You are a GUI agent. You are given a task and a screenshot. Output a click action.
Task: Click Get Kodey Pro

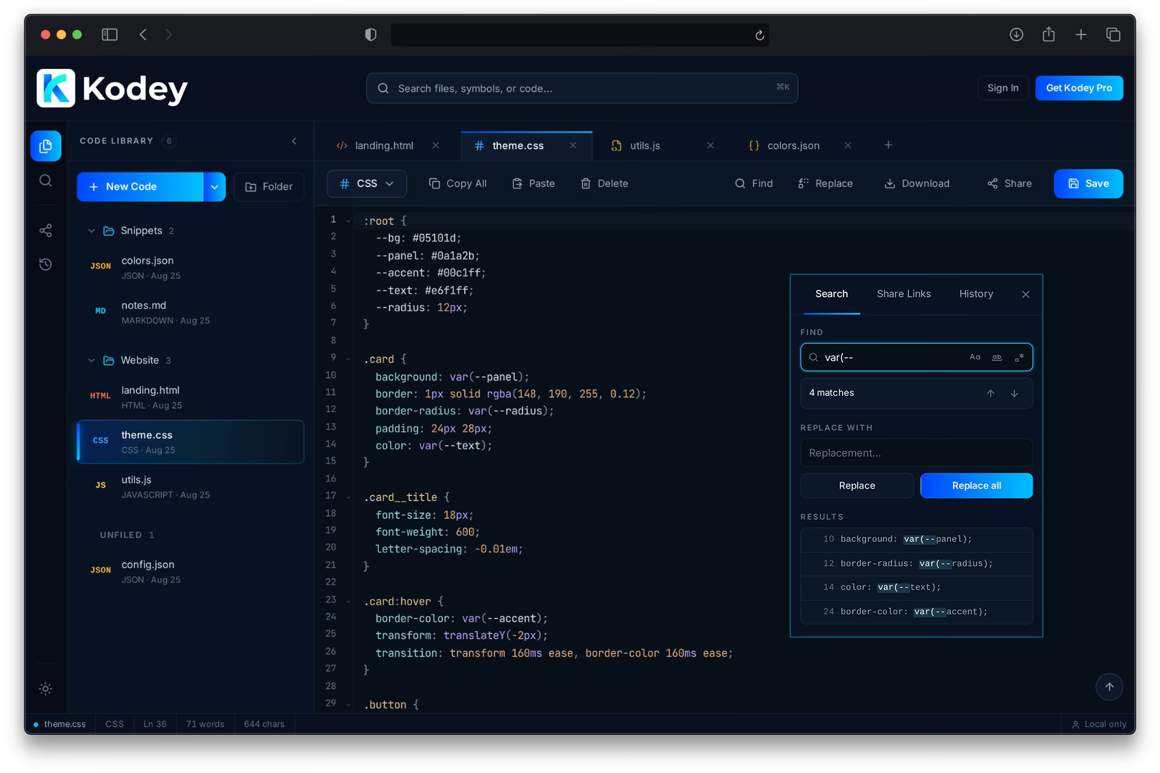(1078, 88)
